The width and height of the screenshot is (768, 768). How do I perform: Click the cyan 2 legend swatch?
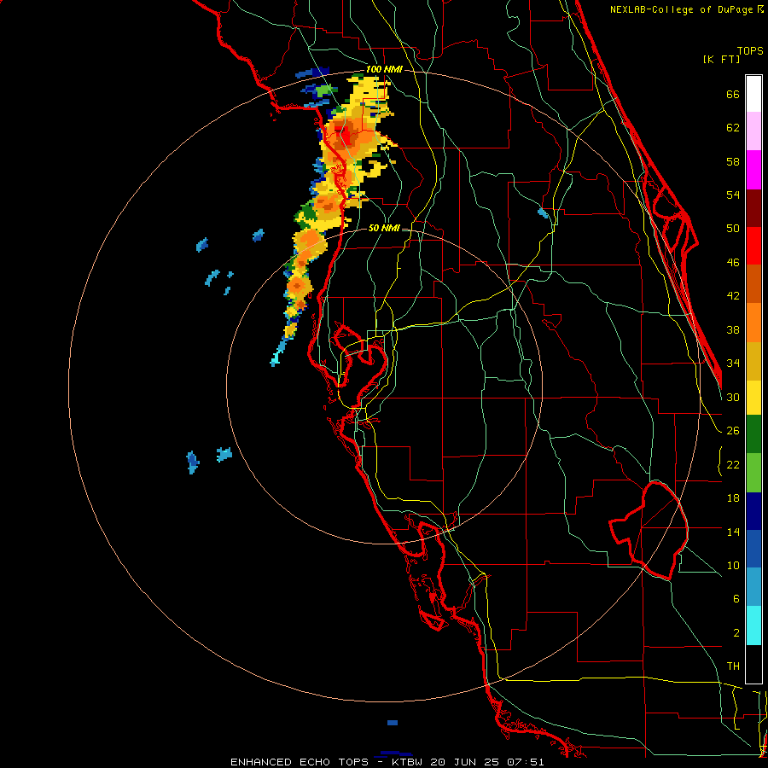click(x=753, y=625)
